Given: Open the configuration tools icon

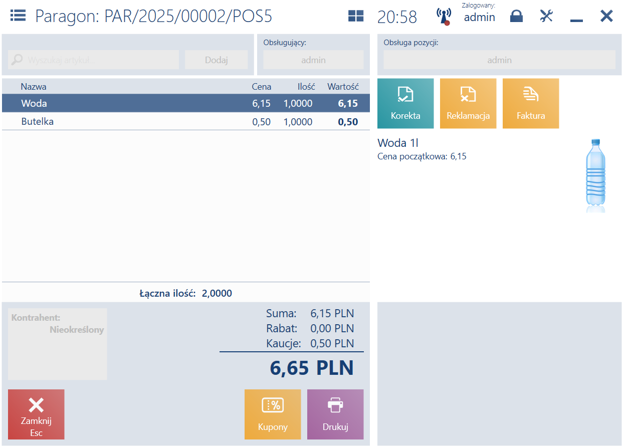Looking at the screenshot, I should point(546,16).
